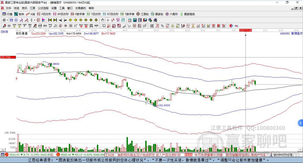The image size is (303, 163).
Task: Open the news ticker headline 首款柯氏音血压计完成研发
Action: [x=136, y=155]
